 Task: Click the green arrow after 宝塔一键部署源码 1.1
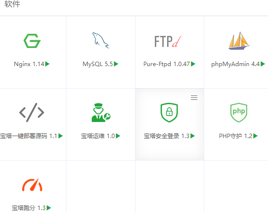click(x=61, y=136)
